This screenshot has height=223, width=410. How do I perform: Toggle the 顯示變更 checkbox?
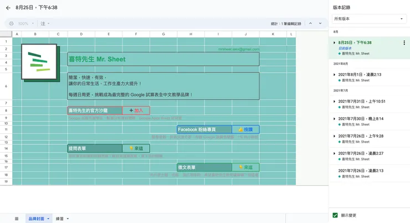click(335, 215)
